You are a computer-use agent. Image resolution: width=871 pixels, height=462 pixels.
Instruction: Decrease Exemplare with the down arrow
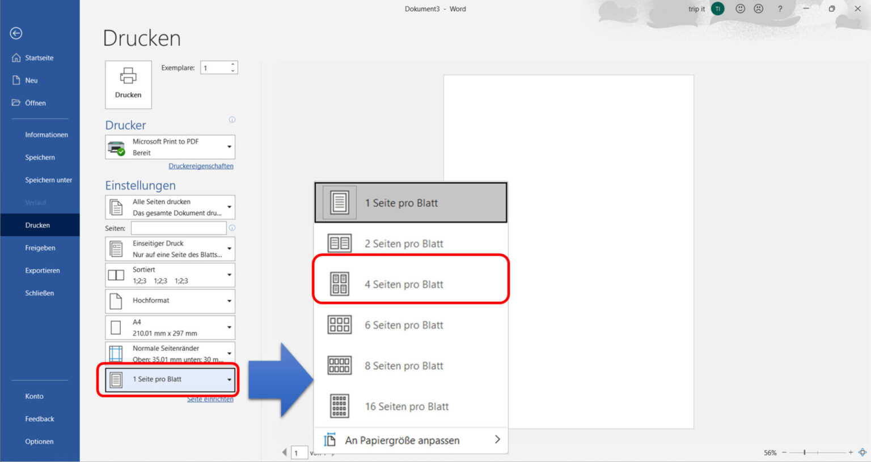point(233,71)
